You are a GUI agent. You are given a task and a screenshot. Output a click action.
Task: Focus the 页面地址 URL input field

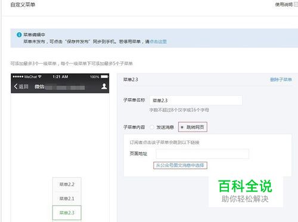[202, 154]
